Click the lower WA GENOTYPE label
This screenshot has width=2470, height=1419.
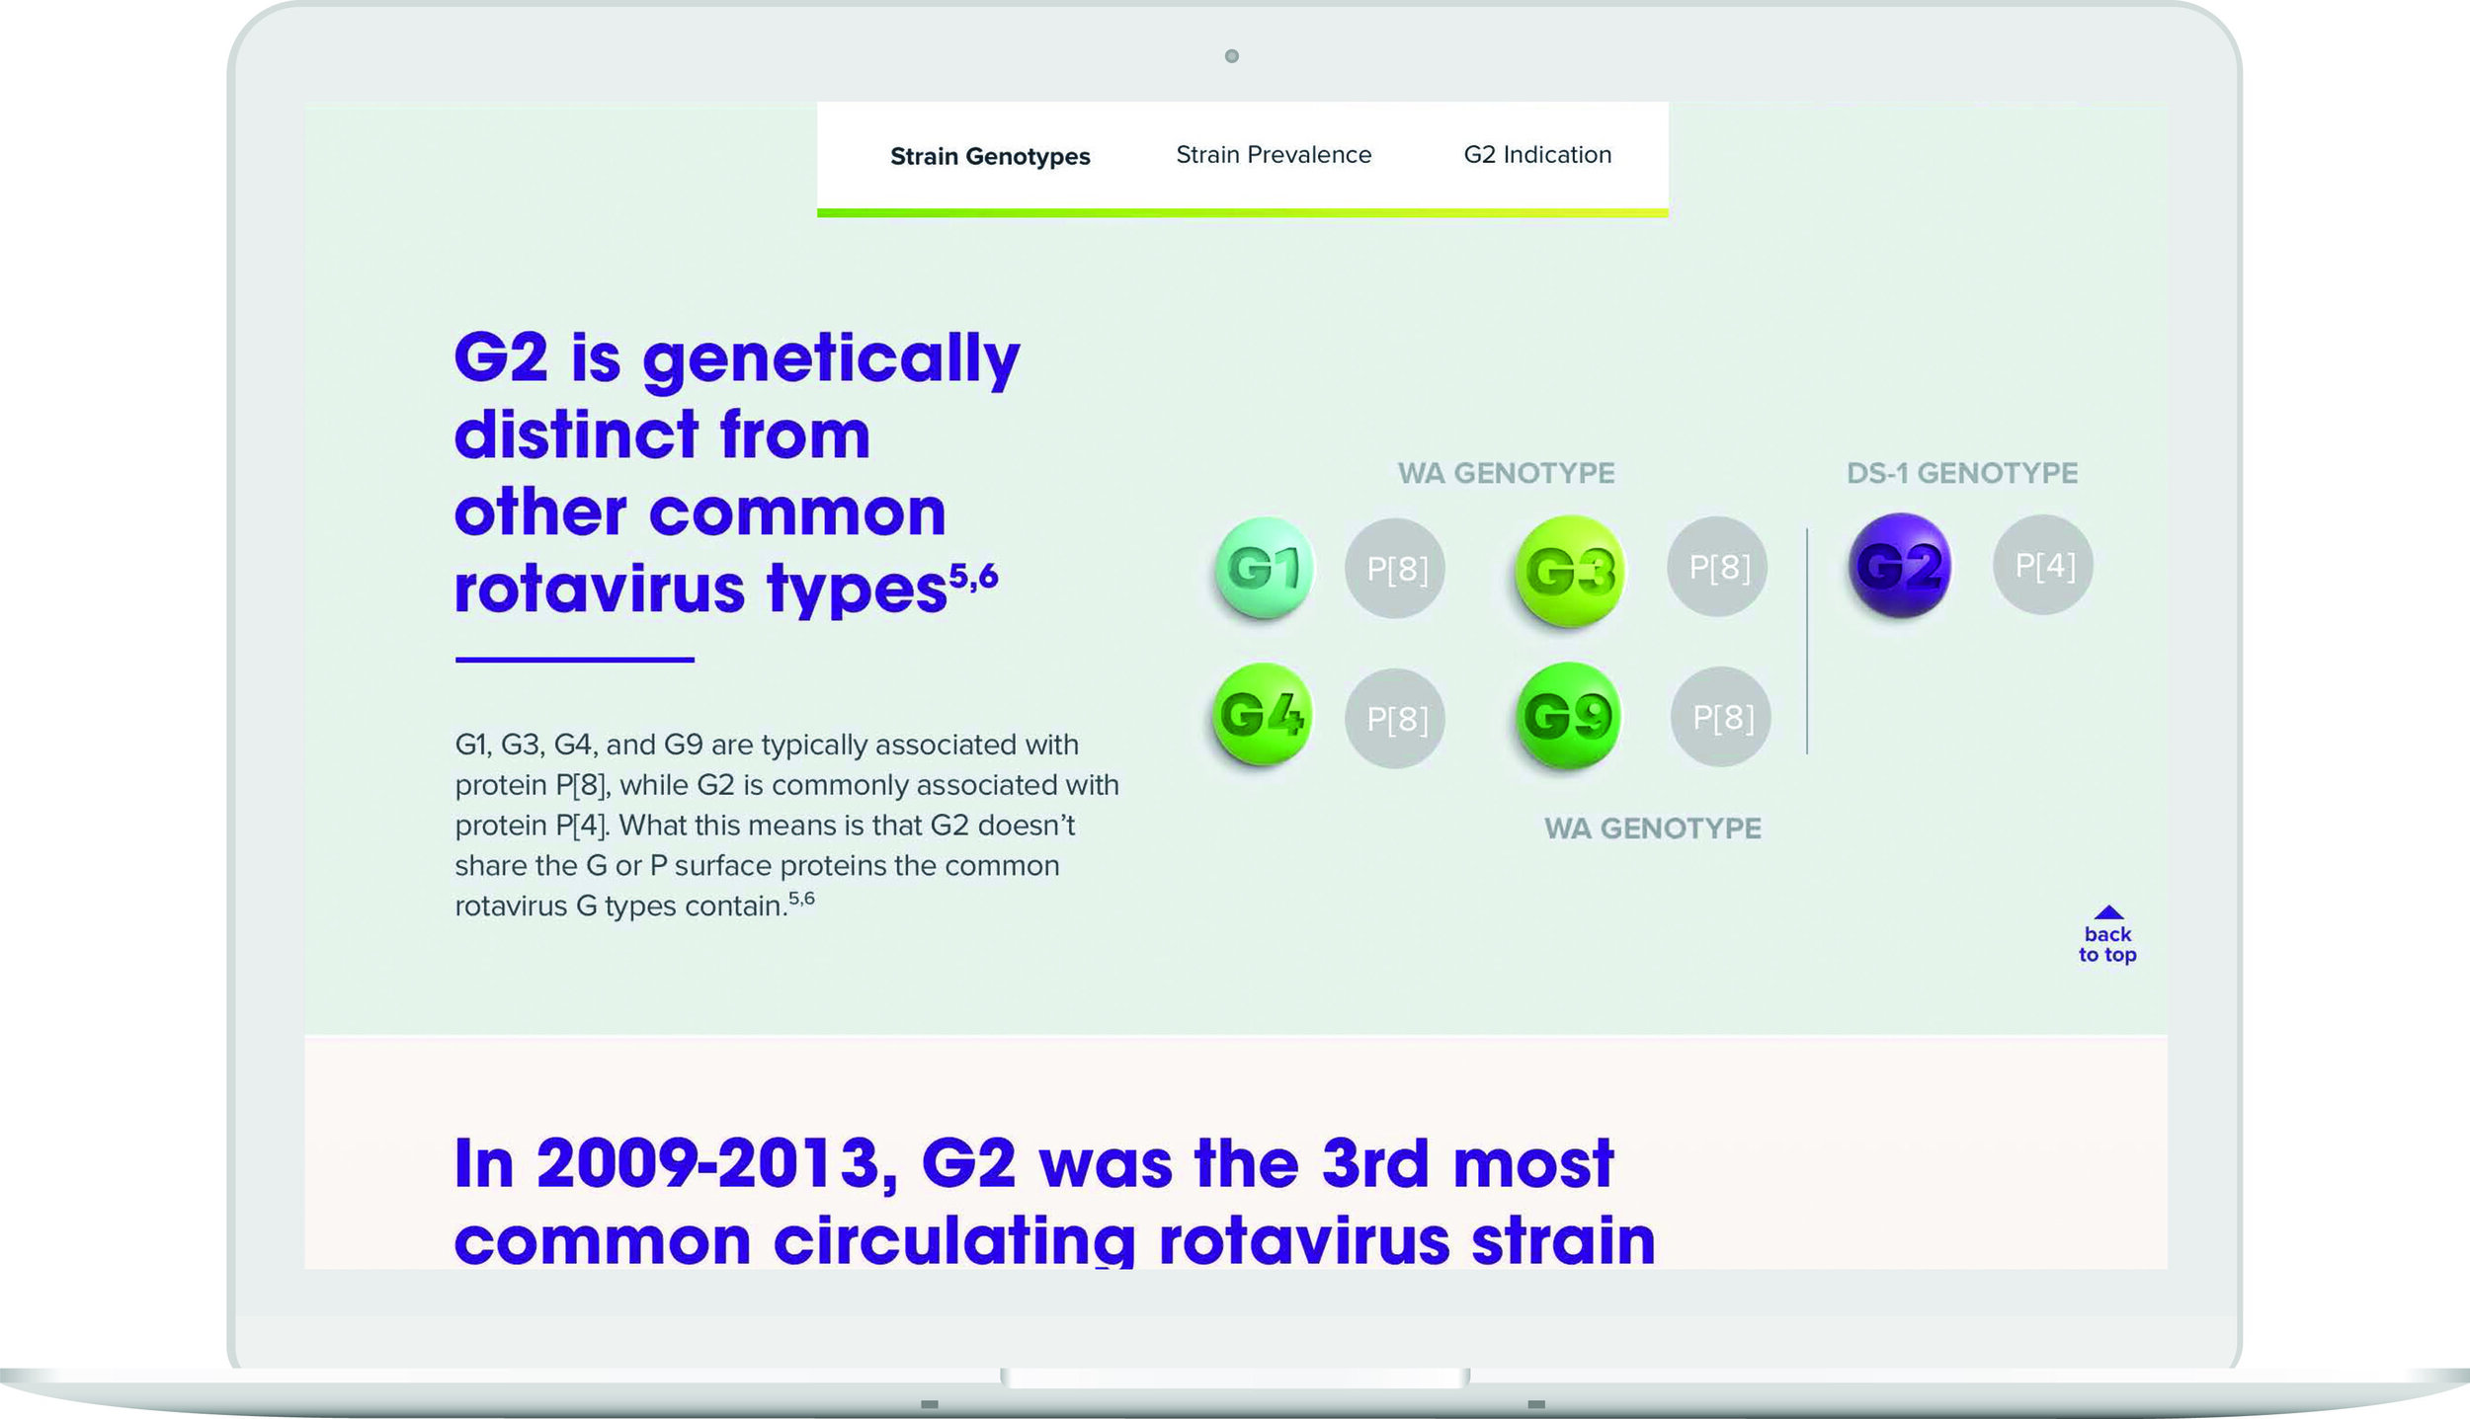tap(1653, 828)
